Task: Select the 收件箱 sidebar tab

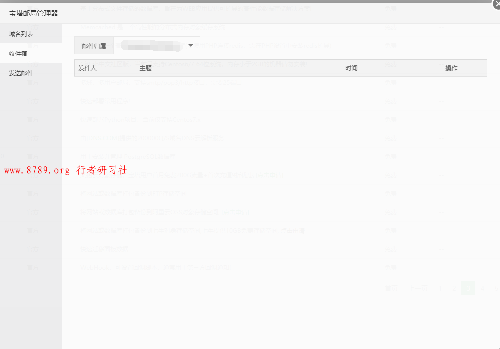Action: (31, 53)
